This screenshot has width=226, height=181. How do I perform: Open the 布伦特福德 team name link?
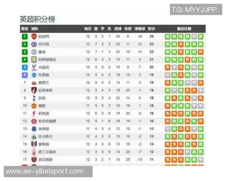click(47, 121)
